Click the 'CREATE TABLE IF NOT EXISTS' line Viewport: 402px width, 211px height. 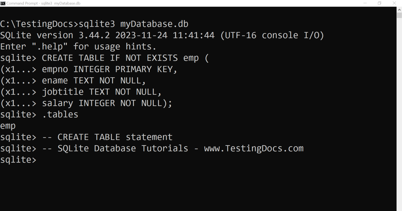(104, 58)
